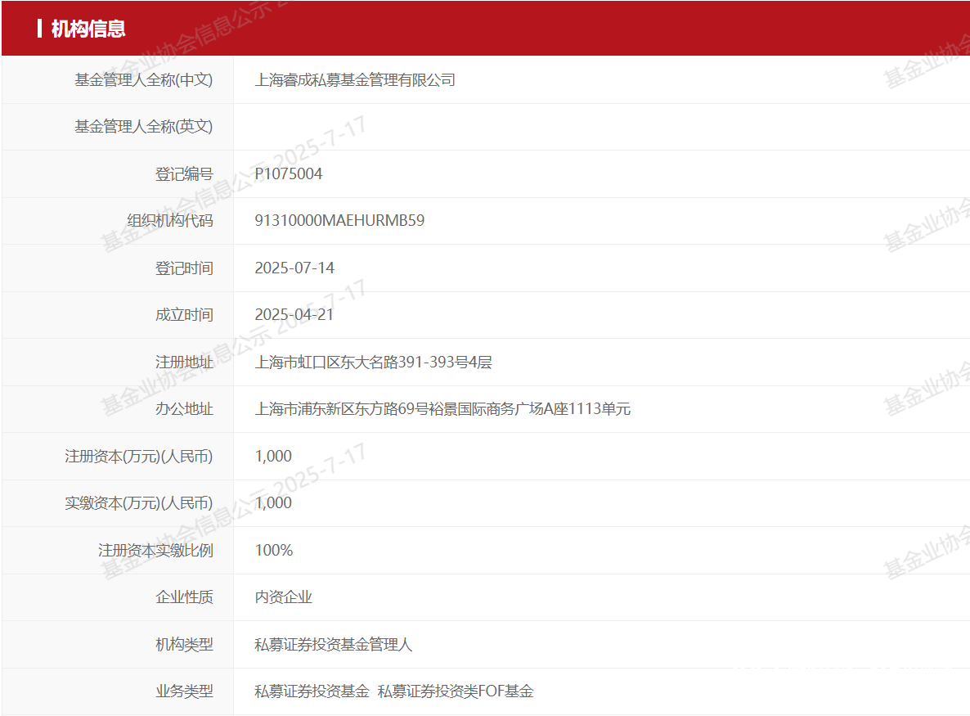Click the 注册资本实缴比例 row label
This screenshot has width=970, height=716.
point(155,550)
